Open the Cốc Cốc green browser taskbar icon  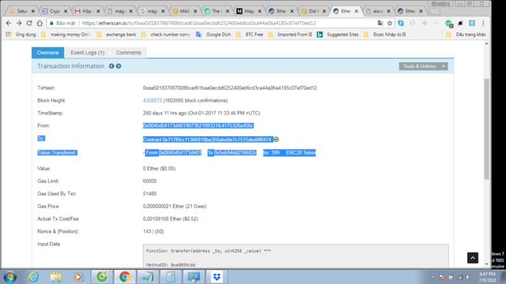[102, 277]
